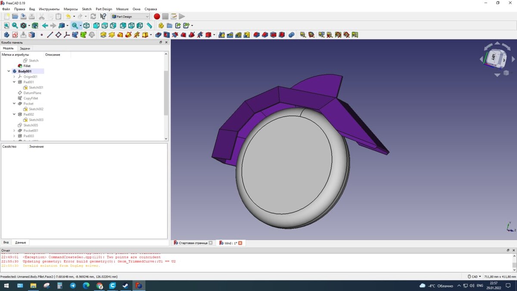Expand the Pad003 tree node
This screenshot has height=291, width=517.
(14, 136)
